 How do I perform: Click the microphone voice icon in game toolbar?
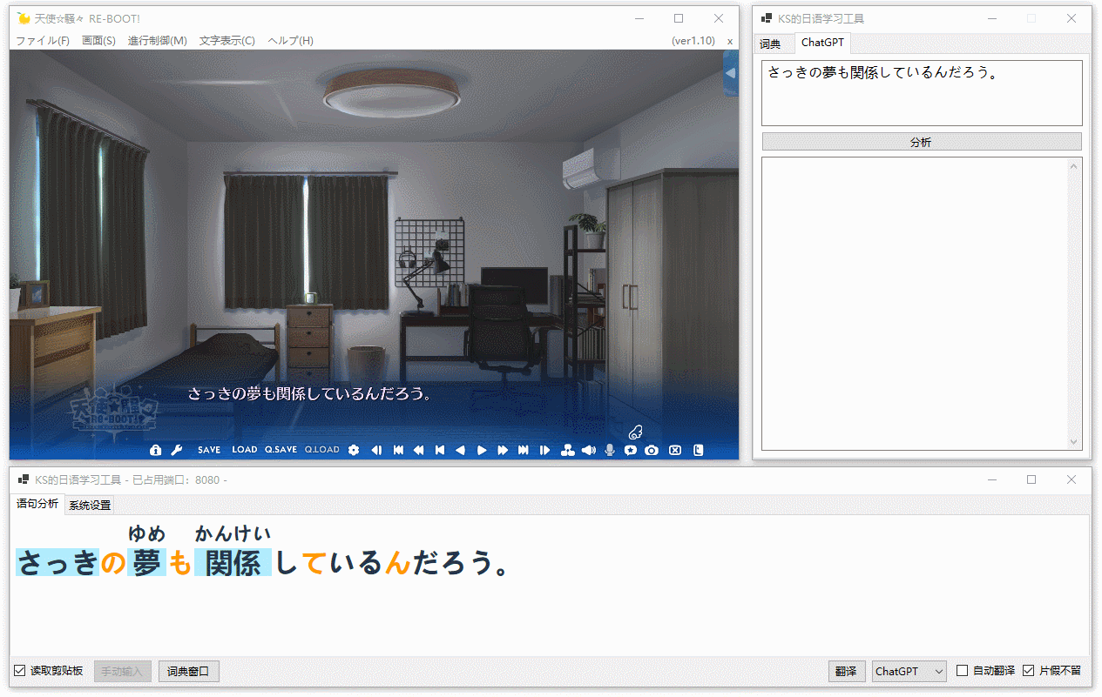click(610, 450)
